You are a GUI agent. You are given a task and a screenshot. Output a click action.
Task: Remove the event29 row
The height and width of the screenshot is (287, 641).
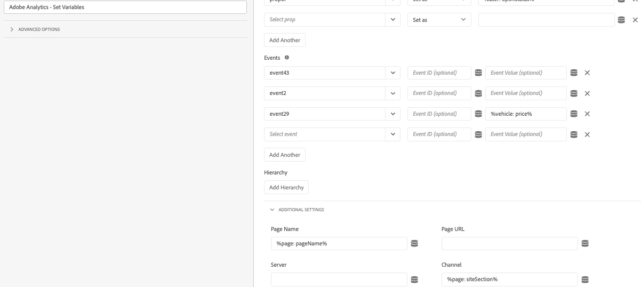tap(587, 114)
